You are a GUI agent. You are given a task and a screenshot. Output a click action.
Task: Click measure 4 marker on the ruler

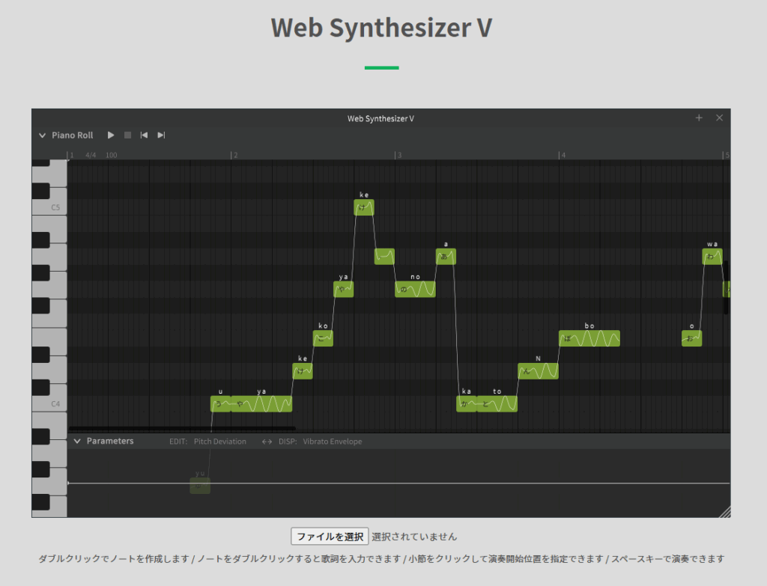[x=562, y=155]
